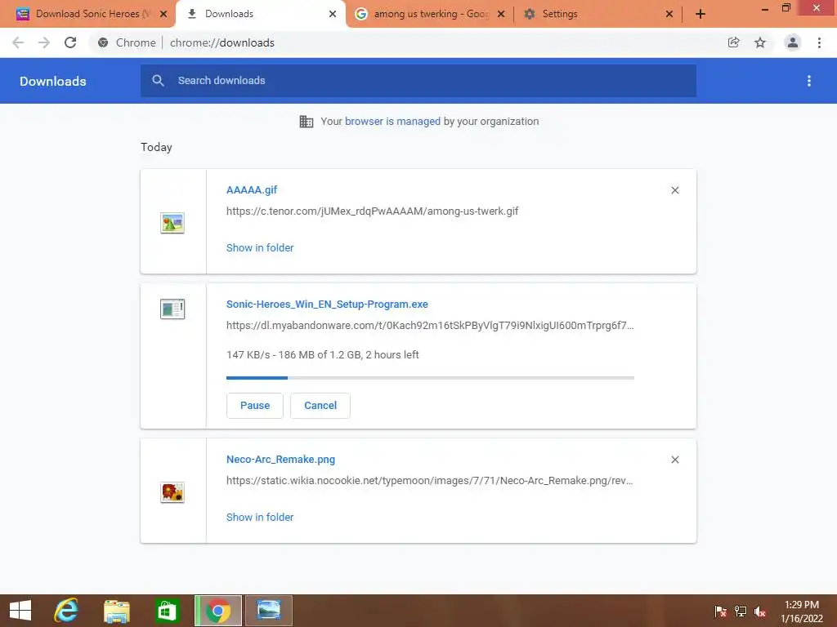Open the static.wikia.nocookie.net source URL
The image size is (837, 627).
tap(429, 481)
